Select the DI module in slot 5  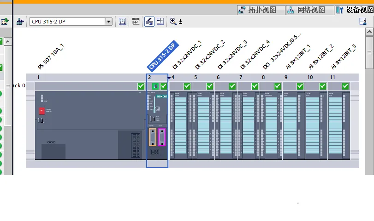point(203,125)
